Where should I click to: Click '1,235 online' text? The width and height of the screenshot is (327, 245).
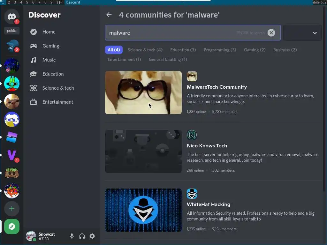(196, 229)
